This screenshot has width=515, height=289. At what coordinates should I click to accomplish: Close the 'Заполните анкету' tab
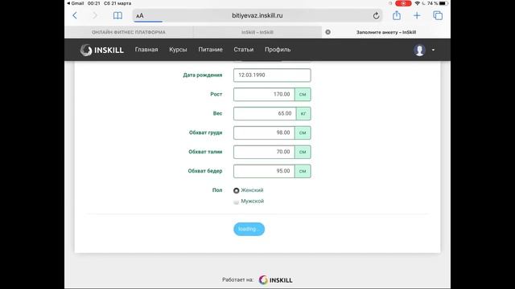point(328,32)
